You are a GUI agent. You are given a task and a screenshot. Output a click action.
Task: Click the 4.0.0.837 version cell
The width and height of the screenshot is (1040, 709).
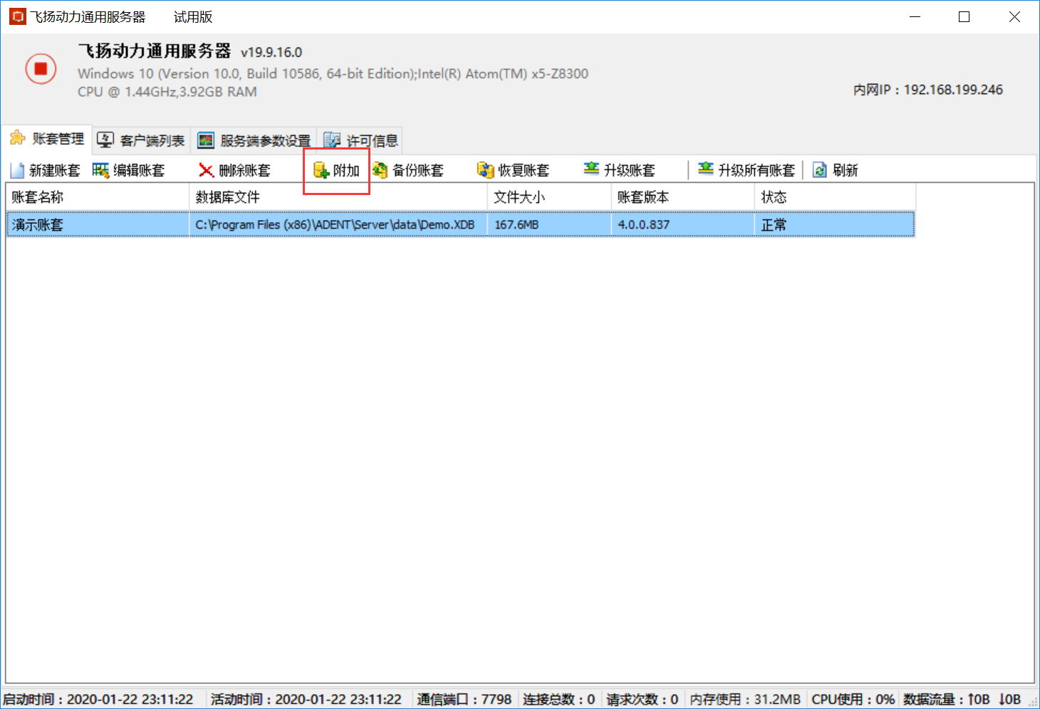click(x=683, y=224)
